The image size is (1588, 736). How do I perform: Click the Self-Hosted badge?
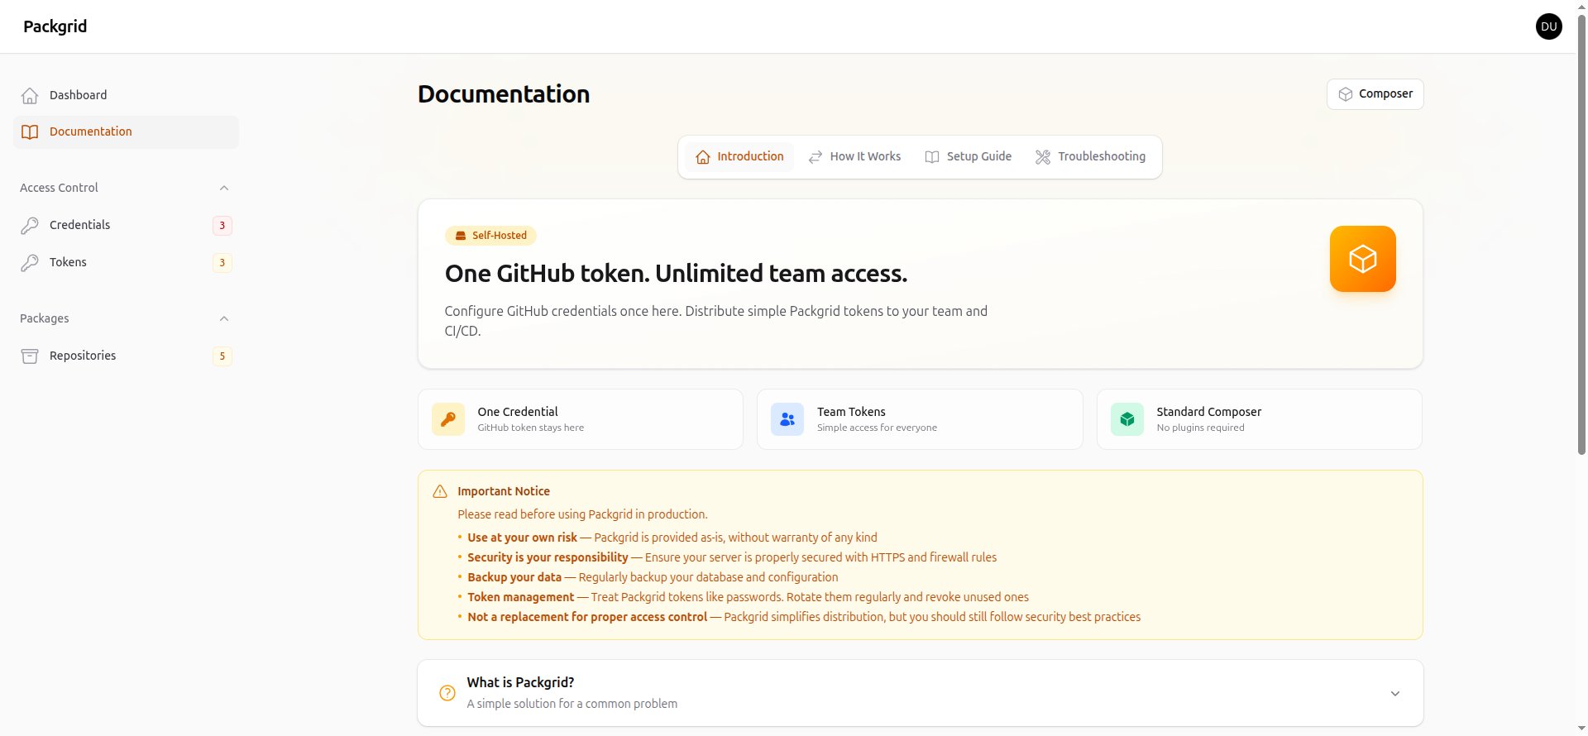490,236
